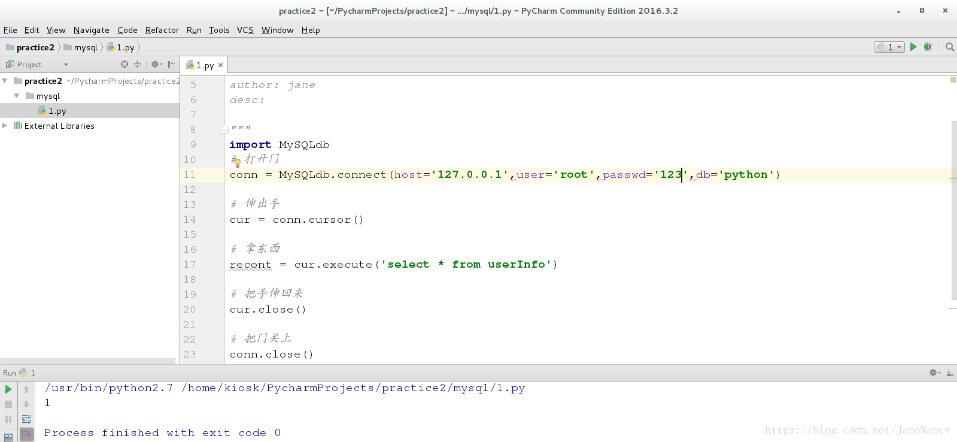
Task: Click the Down the Stack Trace arrow
Action: tap(26, 404)
